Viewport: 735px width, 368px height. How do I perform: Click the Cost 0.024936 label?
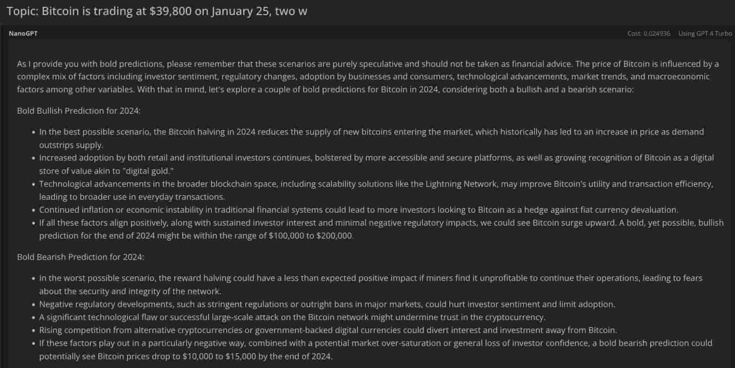click(648, 33)
